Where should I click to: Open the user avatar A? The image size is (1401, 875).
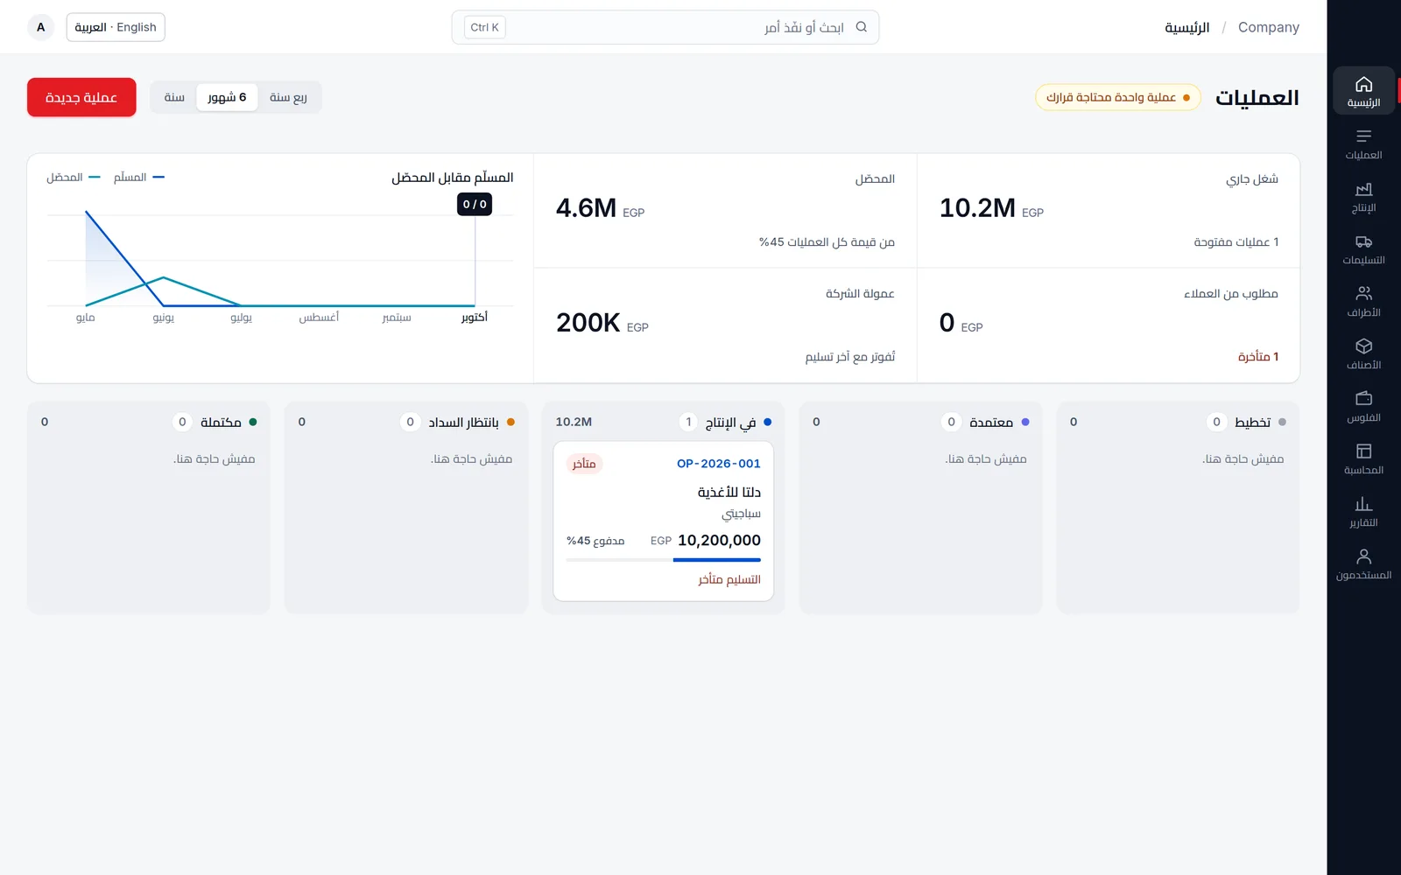pyautogui.click(x=40, y=27)
